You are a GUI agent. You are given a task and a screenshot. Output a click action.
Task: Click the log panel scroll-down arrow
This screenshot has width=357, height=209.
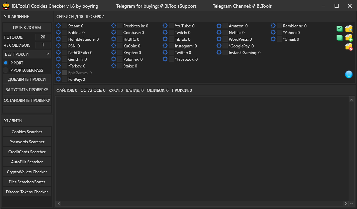pos(351,203)
